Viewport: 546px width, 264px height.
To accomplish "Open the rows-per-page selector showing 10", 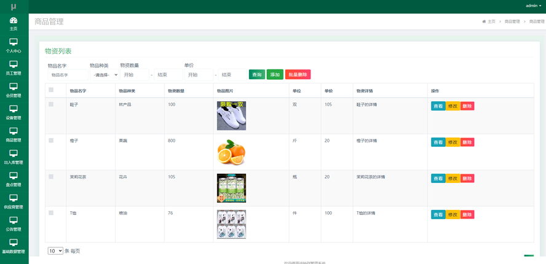I will [x=55, y=251].
